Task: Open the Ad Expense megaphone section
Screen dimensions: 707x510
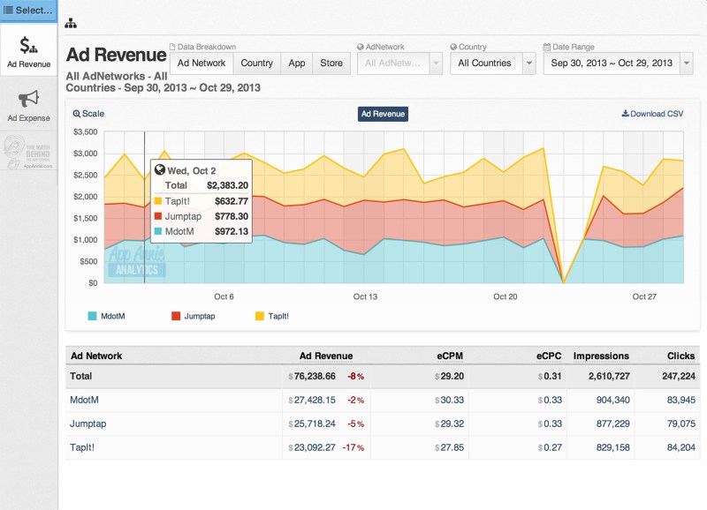Action: pyautogui.click(x=29, y=104)
